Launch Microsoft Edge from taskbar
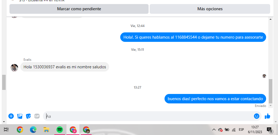This screenshot has width=278, height=135. 33,130
